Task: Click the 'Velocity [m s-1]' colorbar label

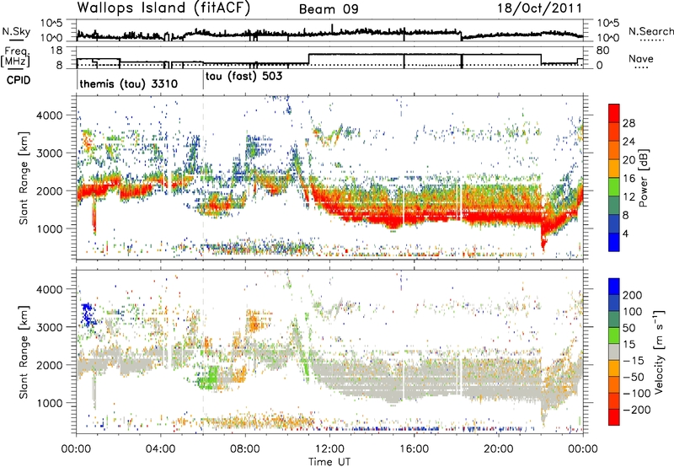Action: click(658, 352)
